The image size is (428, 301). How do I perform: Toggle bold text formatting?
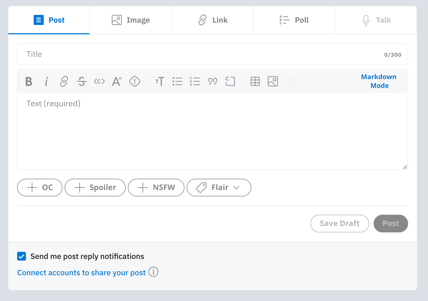[29, 82]
